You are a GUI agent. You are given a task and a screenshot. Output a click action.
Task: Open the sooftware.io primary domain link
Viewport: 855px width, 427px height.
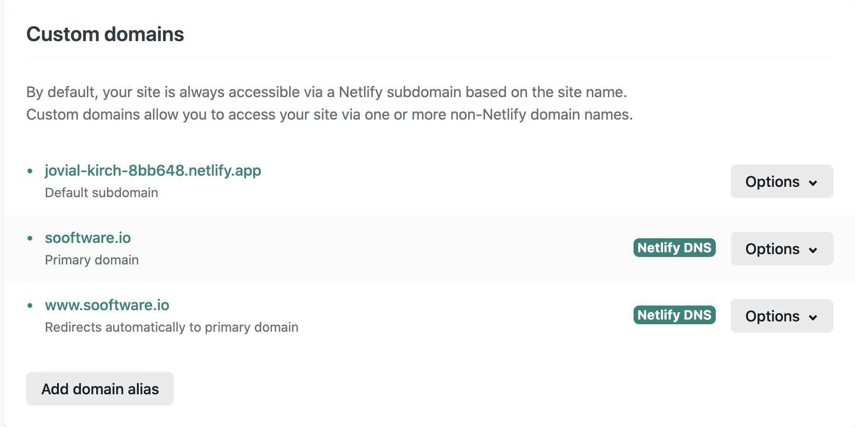tap(88, 238)
